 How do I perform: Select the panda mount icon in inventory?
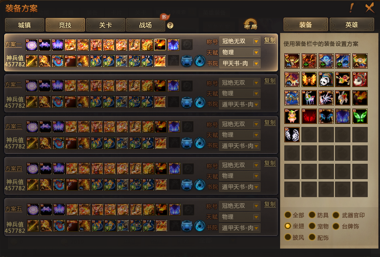(326, 79)
